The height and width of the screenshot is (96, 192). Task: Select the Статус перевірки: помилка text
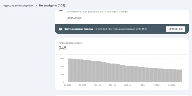click(78, 29)
